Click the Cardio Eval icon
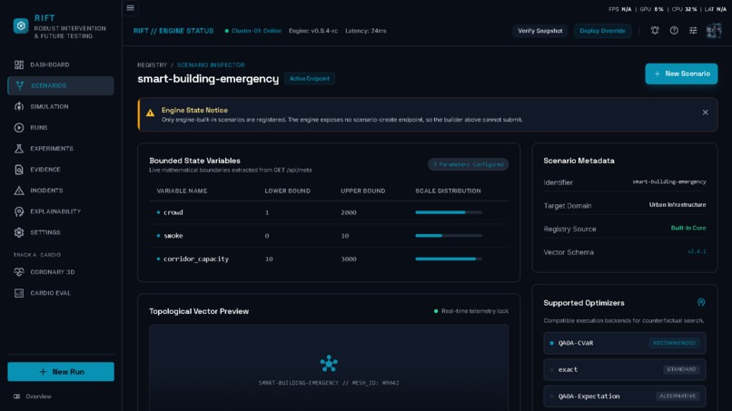This screenshot has width=732, height=411. 19,293
